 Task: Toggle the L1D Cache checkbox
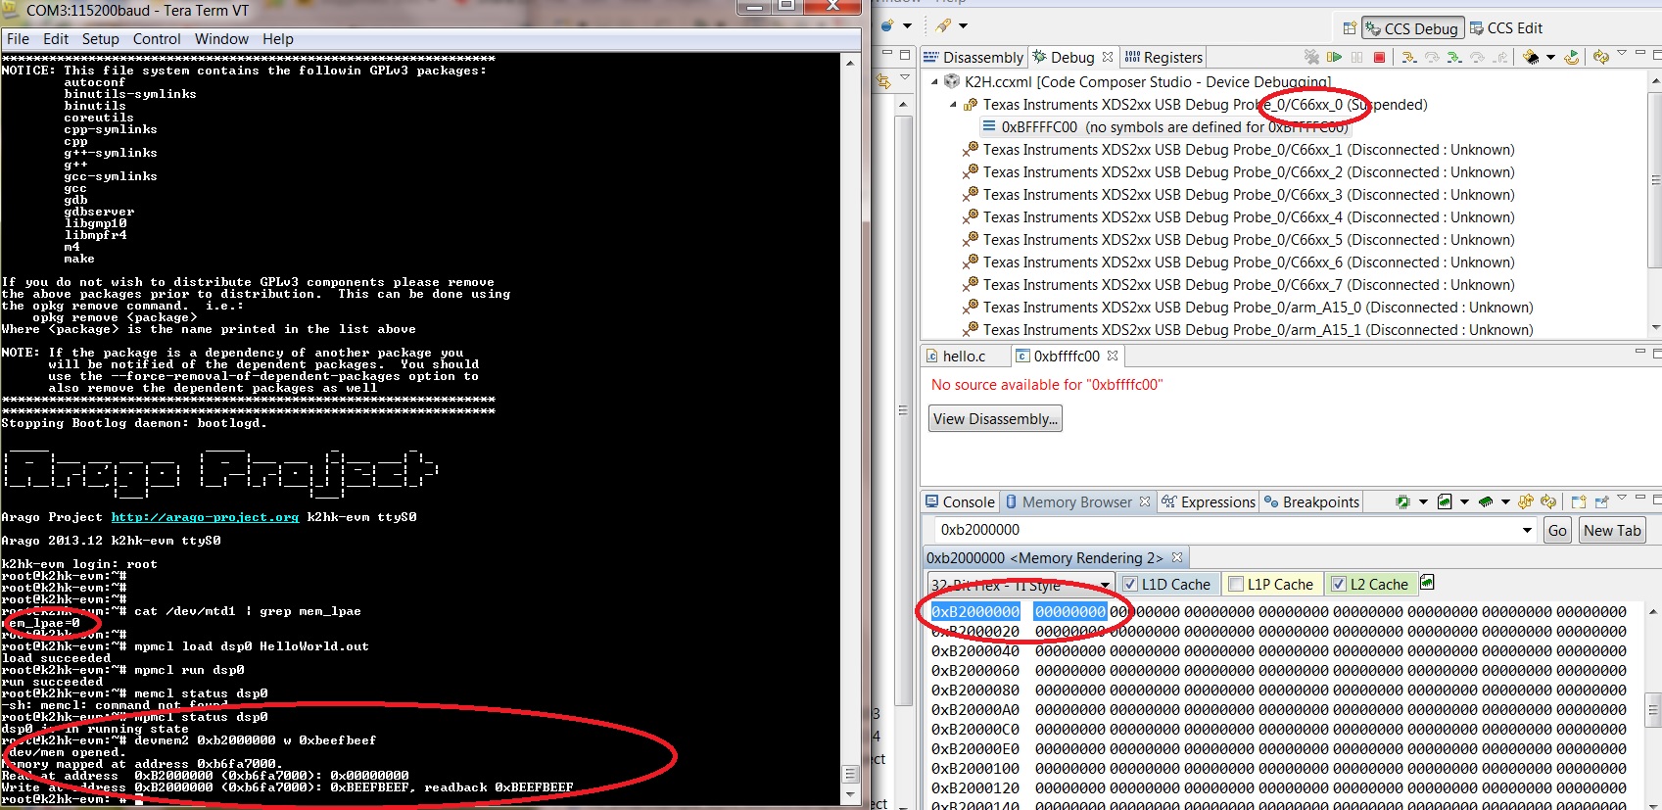coord(1130,585)
